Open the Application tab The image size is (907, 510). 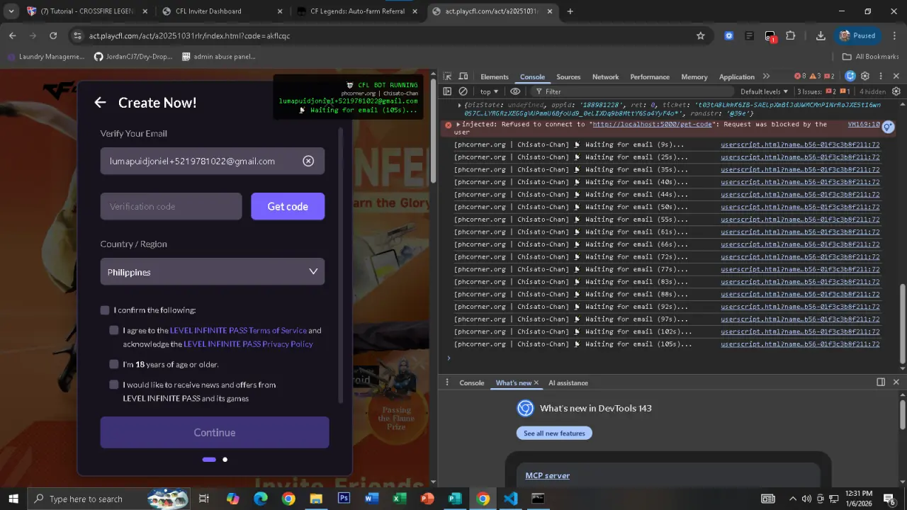[737, 76]
